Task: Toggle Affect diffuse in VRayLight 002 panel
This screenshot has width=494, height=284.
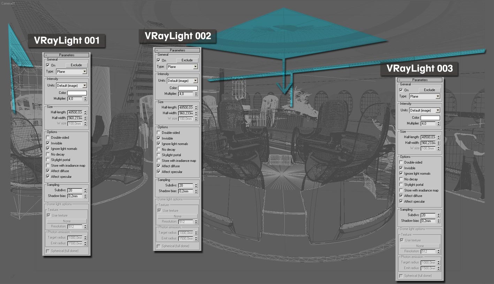Action: coord(159,166)
